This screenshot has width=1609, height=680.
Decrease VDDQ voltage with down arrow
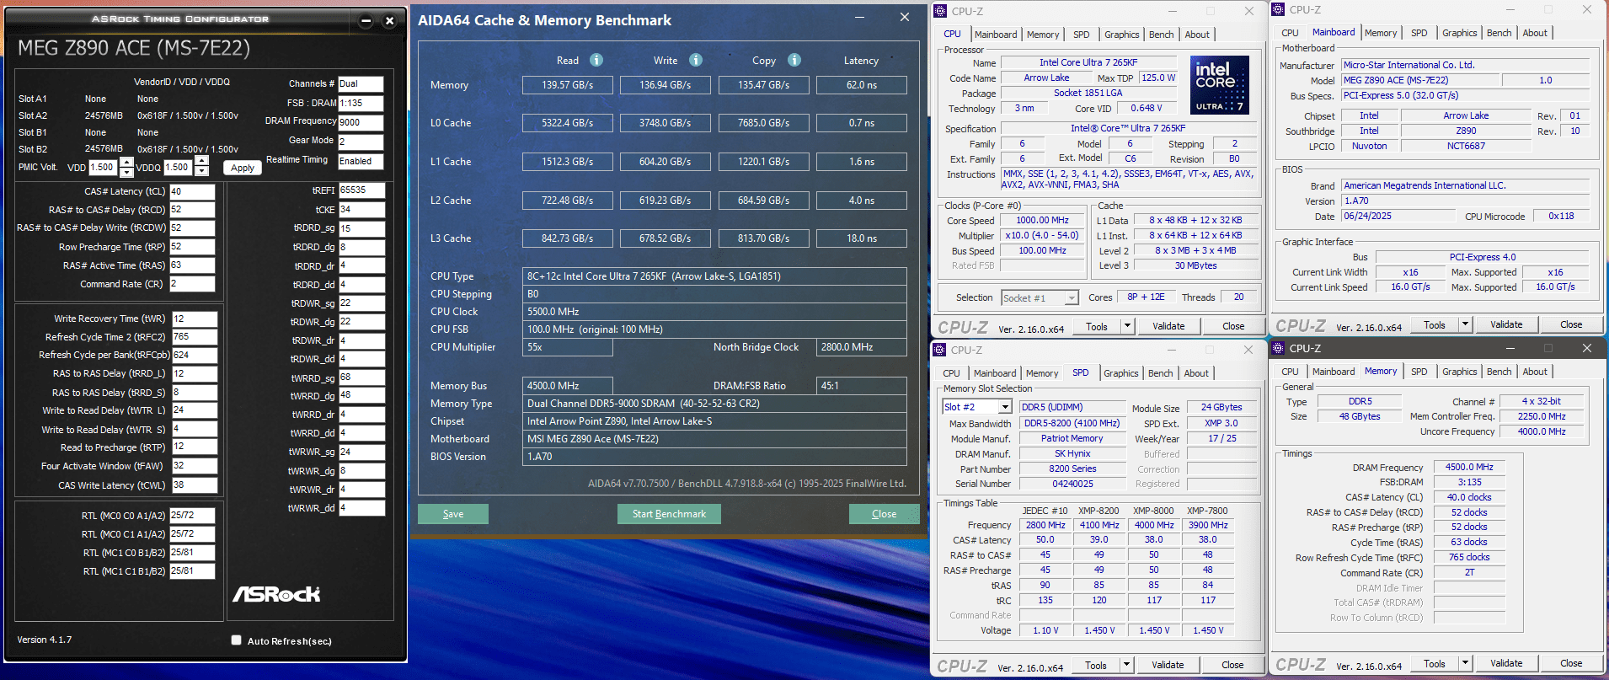tap(201, 172)
